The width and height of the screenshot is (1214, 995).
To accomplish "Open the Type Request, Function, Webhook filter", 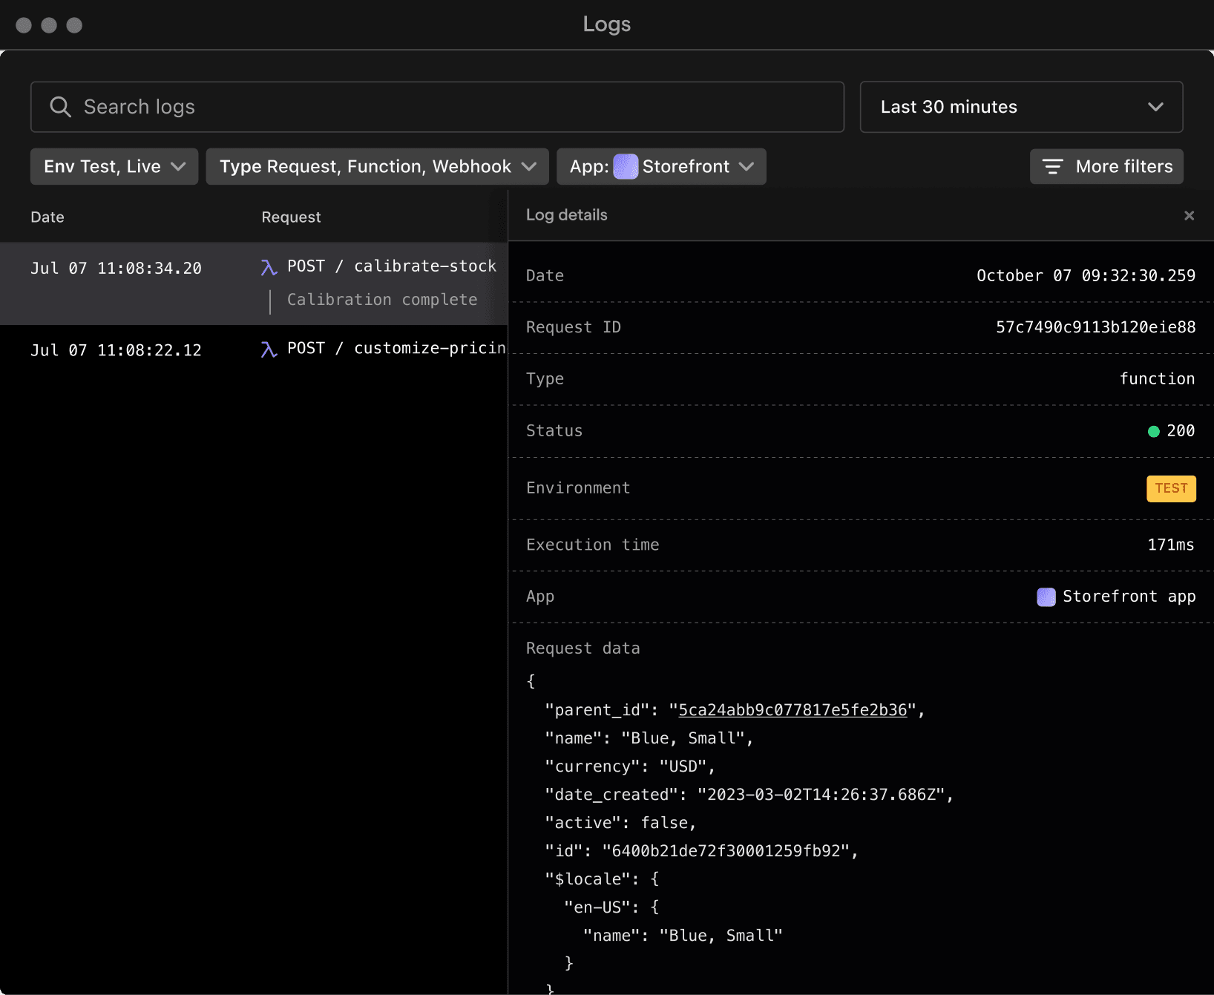I will click(377, 166).
